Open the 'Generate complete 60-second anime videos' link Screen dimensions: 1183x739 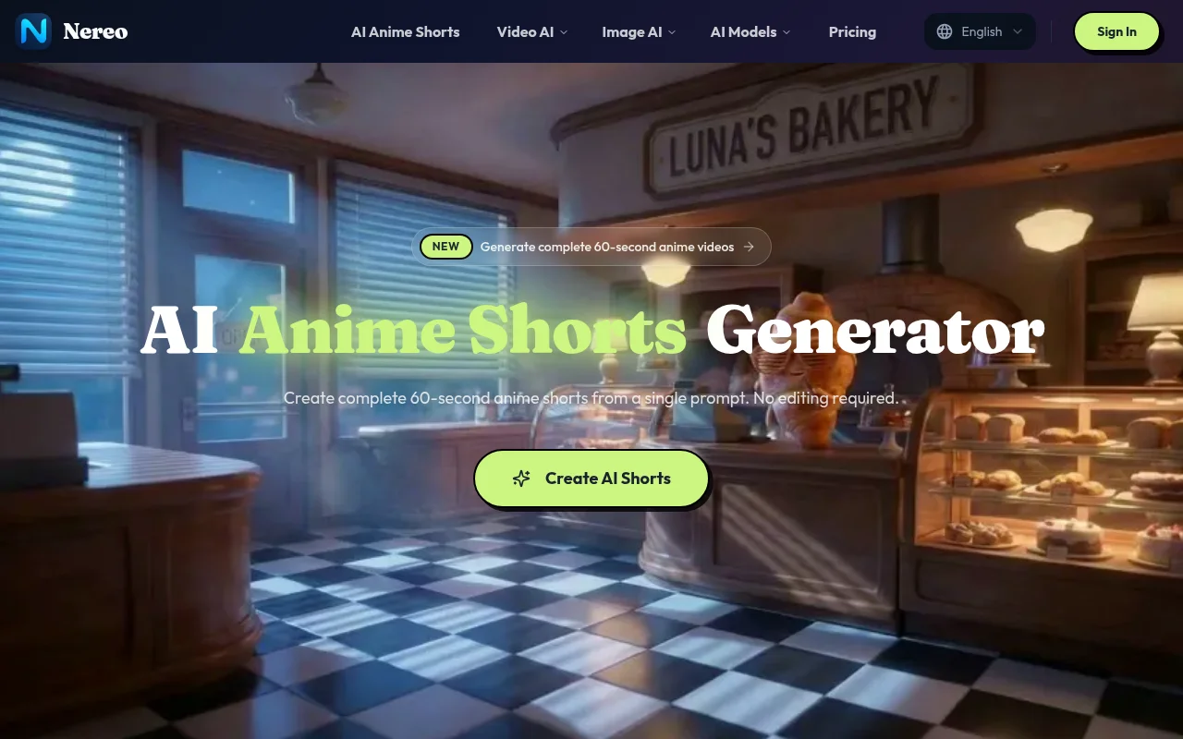[607, 247]
